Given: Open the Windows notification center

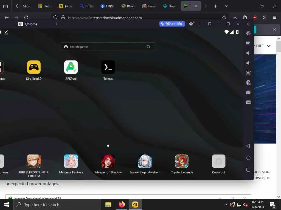Looking at the screenshot, I should (x=272, y=205).
